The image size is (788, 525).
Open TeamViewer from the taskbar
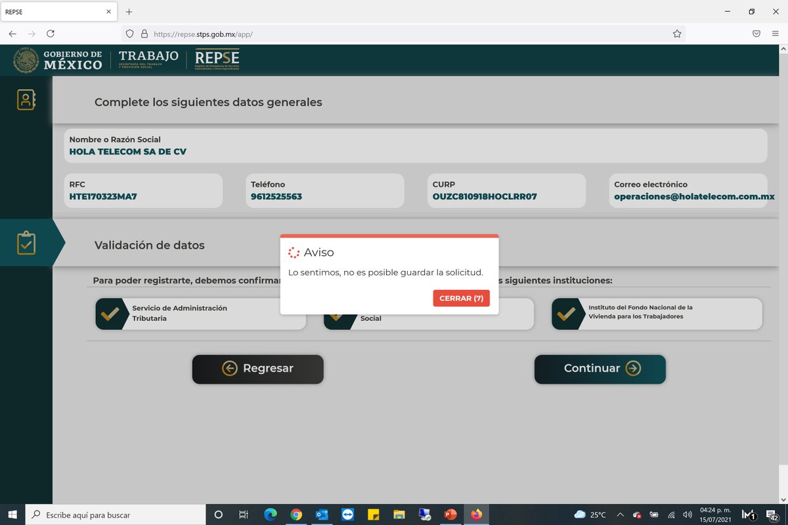pos(347,514)
